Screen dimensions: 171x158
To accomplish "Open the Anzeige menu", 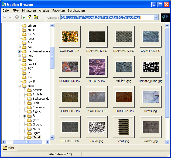I will [x=44, y=10].
